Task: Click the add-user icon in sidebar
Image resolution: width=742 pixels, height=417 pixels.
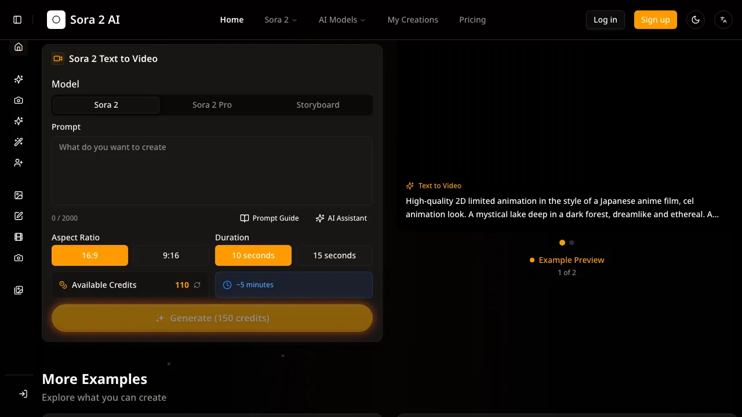Action: point(19,163)
